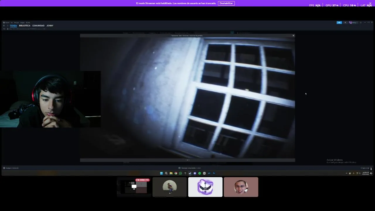This screenshot has width=375, height=211.
Task: Select the second participant's avatar tile
Action: (170, 187)
